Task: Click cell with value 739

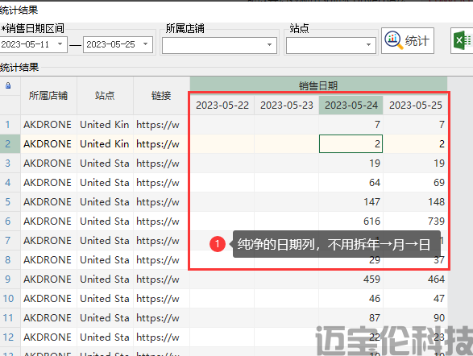Action: tap(415, 221)
